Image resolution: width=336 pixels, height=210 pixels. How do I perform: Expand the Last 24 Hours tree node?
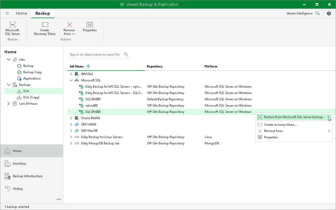(x=9, y=104)
